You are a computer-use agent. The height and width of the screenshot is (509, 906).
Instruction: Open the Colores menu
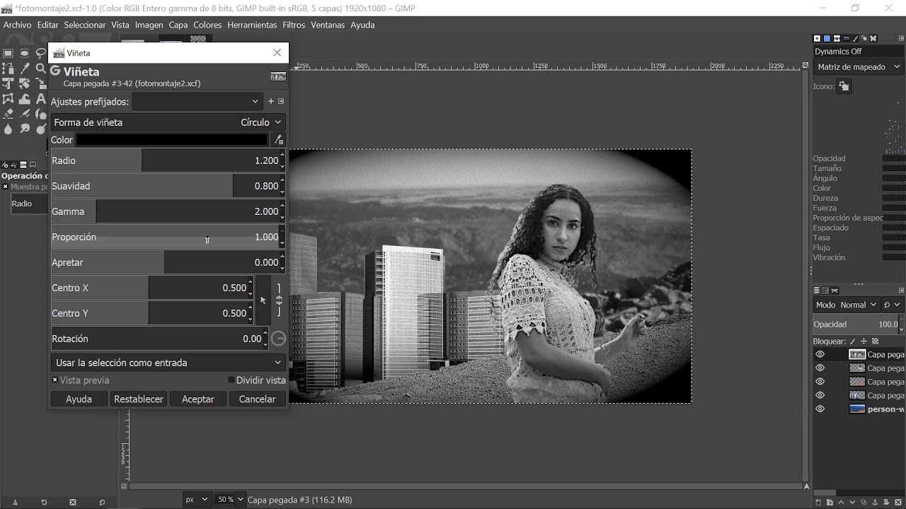coord(207,25)
